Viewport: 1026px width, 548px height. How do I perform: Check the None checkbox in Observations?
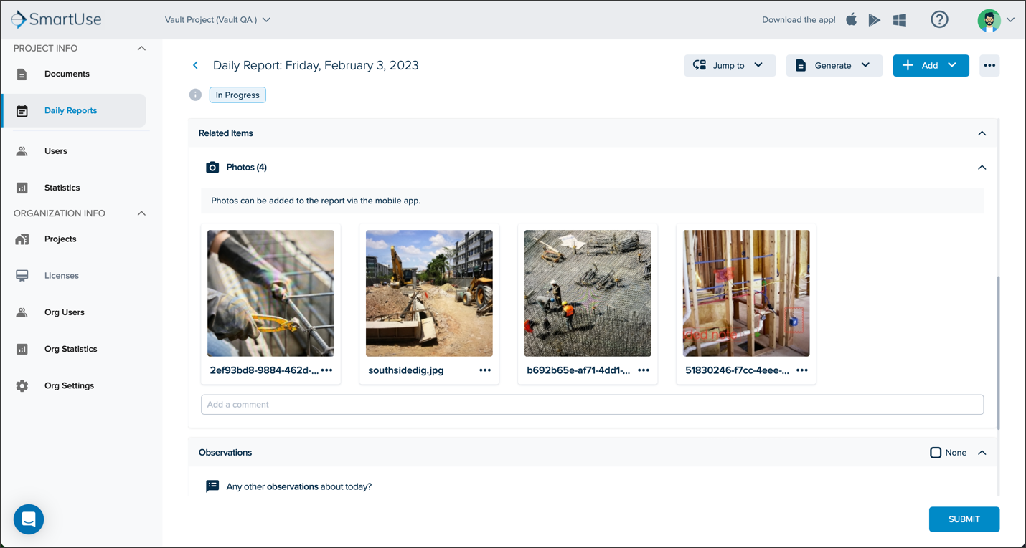pos(936,453)
